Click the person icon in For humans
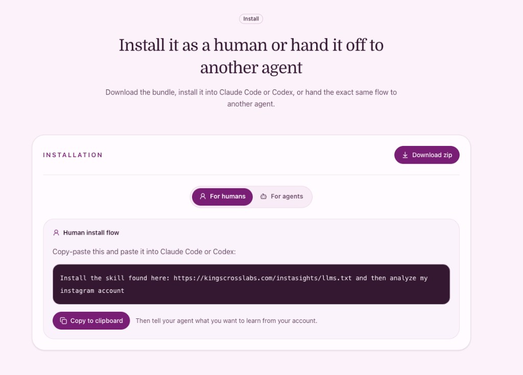Viewport: 523px width, 375px height. click(x=203, y=196)
